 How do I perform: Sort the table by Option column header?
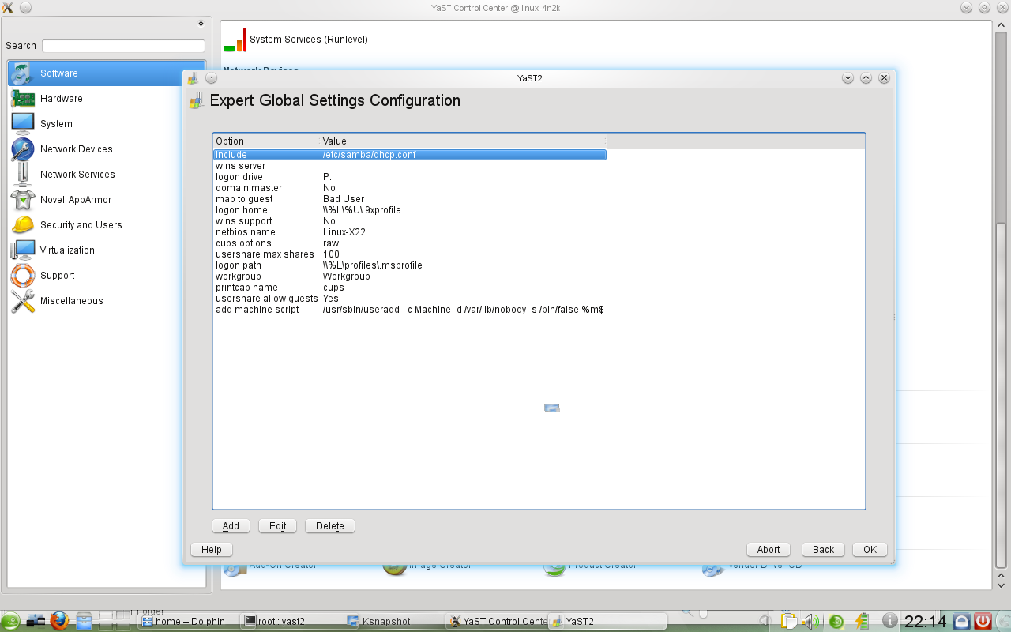tap(266, 141)
